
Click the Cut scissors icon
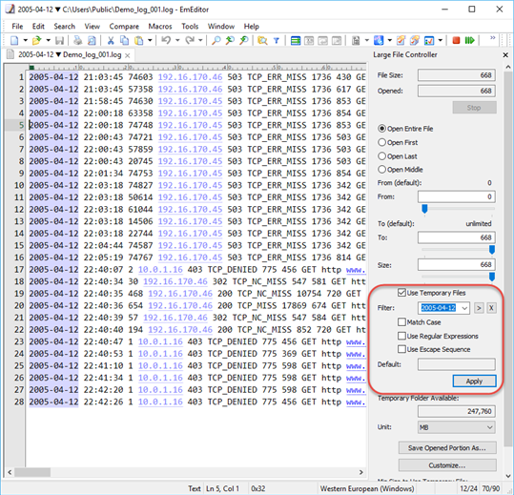111,41
